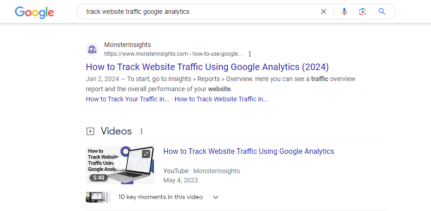This screenshot has height=211, width=431.
Task: Click the Google logo
Action: click(34, 12)
